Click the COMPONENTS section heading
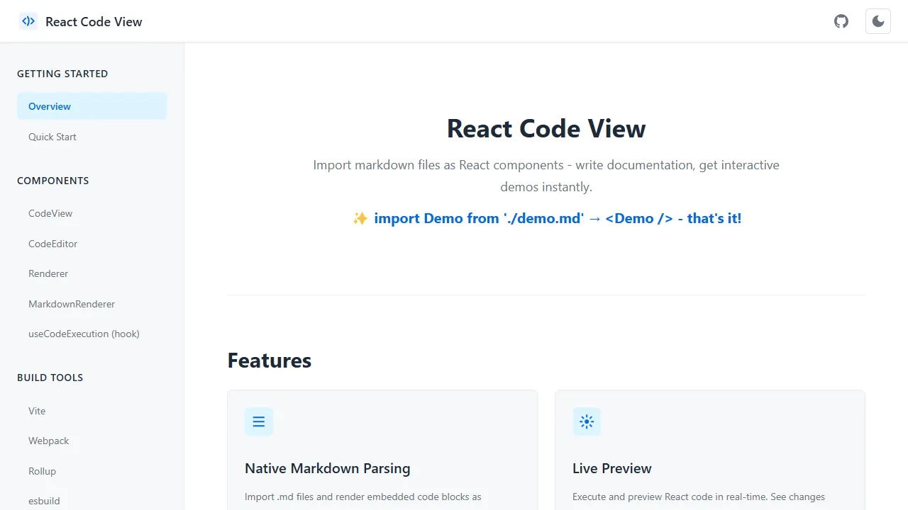 coord(53,181)
